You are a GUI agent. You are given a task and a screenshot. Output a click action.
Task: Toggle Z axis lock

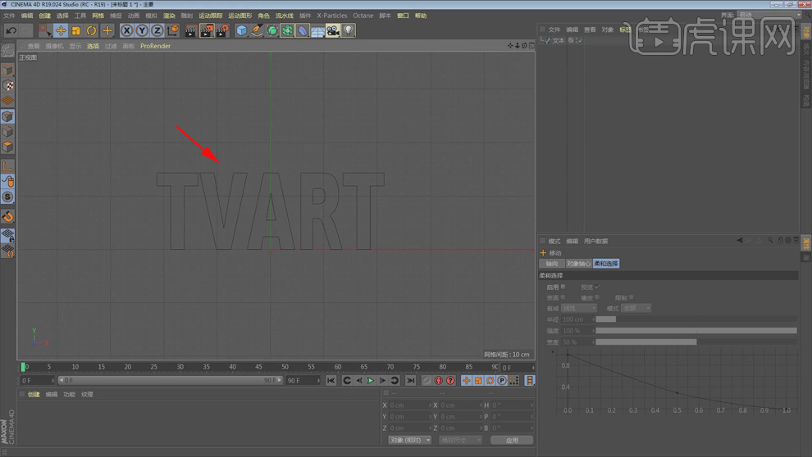click(157, 31)
